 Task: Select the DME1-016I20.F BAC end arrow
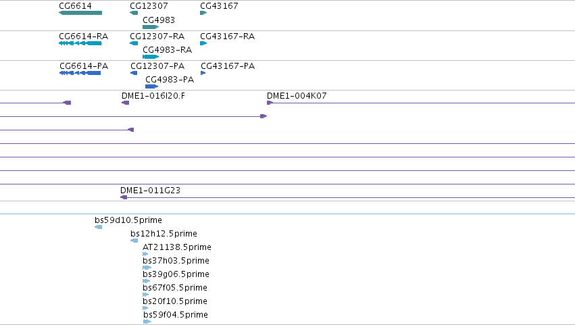point(126,103)
